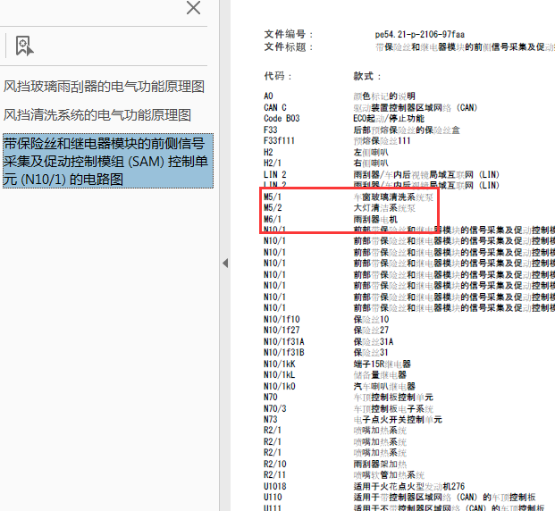555x511 pixels.
Task: Click code U110 entry
Action: coord(273,498)
